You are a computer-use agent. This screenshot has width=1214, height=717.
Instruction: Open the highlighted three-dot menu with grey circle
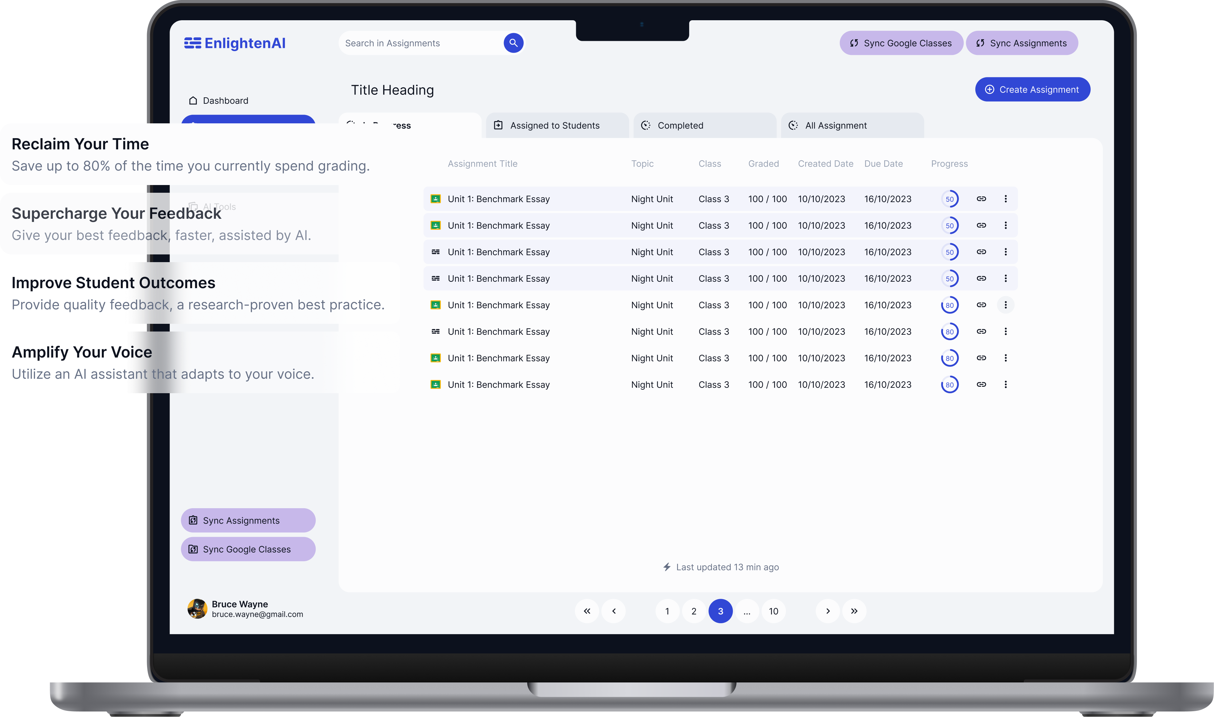pyautogui.click(x=1005, y=305)
